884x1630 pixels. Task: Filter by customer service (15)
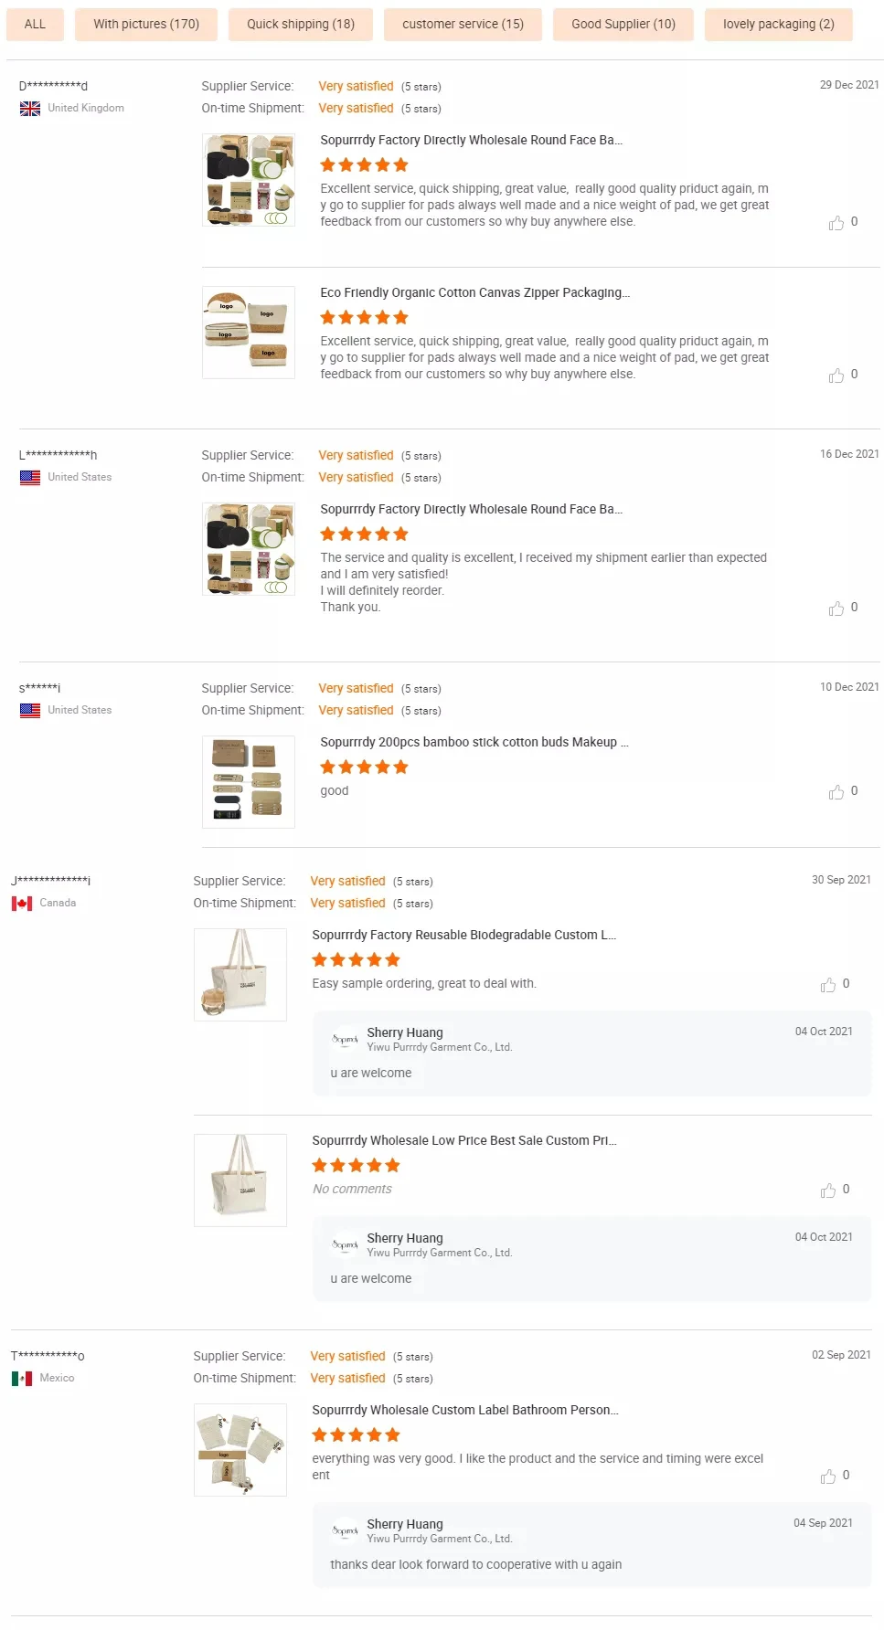463,25
